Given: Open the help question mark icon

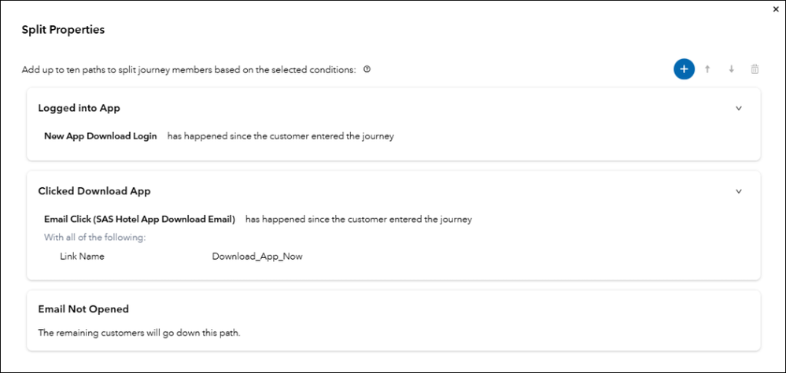Looking at the screenshot, I should click(367, 69).
